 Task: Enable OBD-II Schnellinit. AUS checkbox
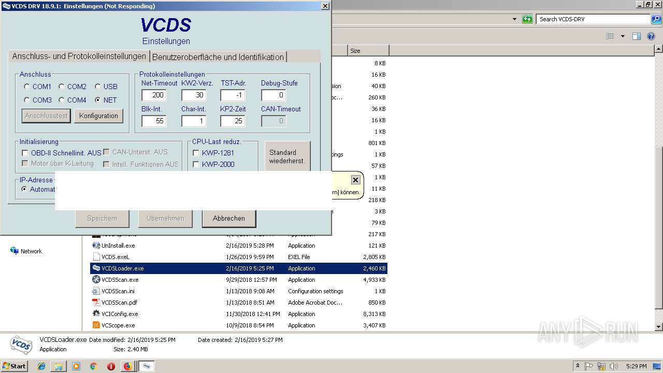click(25, 153)
